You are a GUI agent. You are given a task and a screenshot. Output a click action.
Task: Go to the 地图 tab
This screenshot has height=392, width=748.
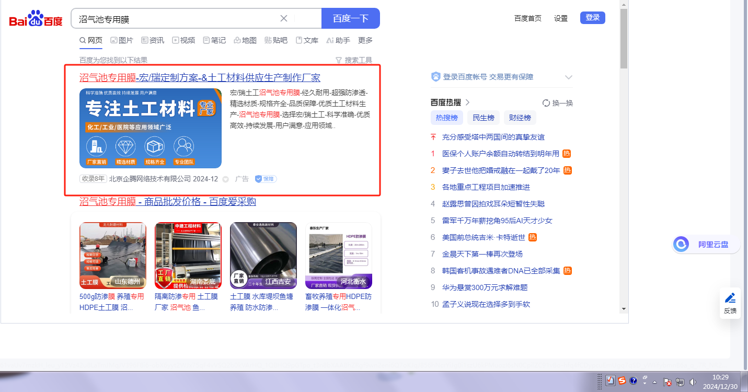coord(245,40)
